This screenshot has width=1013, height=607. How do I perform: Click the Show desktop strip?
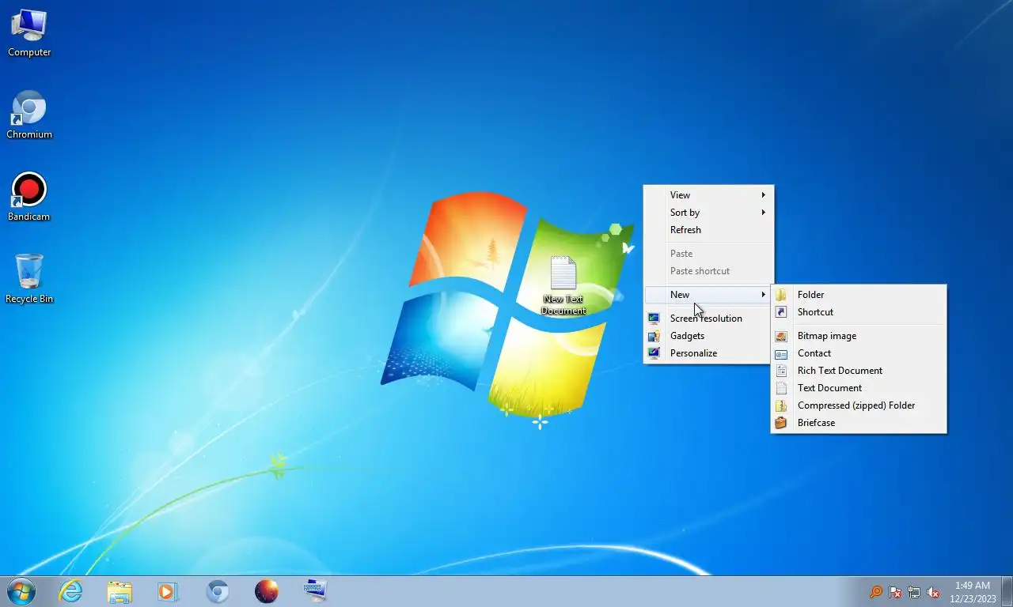[1007, 591]
